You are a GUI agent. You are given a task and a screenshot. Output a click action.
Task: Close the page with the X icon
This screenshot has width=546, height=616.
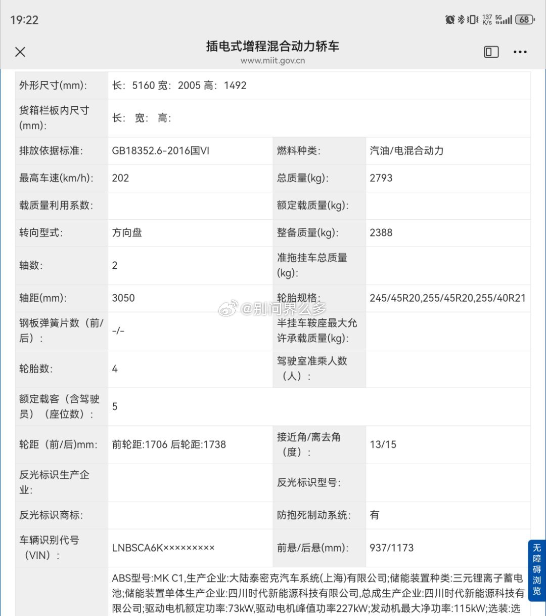pos(20,52)
